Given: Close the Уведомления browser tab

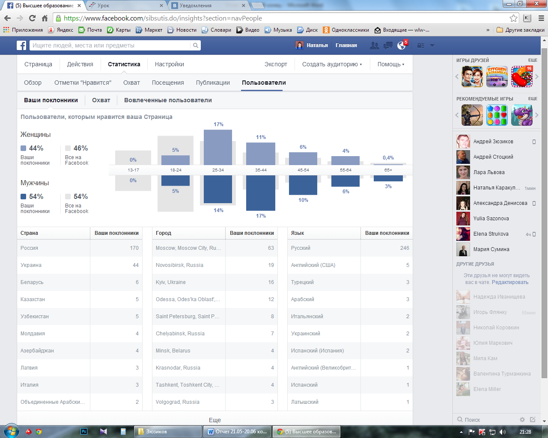Looking at the screenshot, I should [244, 6].
